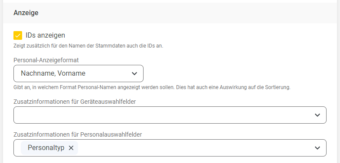
Task: Click the hint text about Sortierung format
Action: tap(152, 87)
